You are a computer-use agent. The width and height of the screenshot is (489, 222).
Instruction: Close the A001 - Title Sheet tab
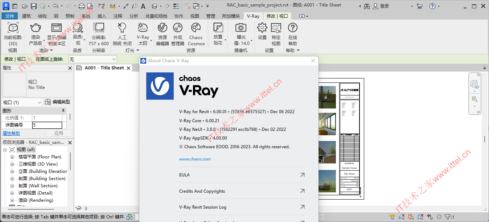click(128, 68)
